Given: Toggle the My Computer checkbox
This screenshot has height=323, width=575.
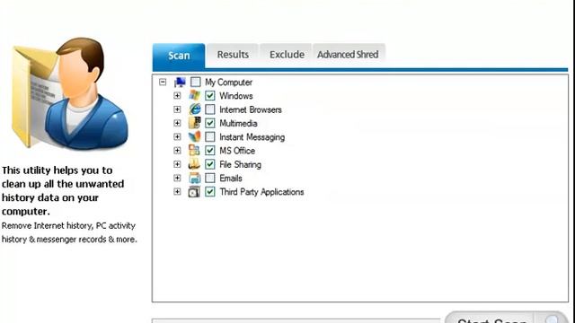Looking at the screenshot, I should (196, 82).
